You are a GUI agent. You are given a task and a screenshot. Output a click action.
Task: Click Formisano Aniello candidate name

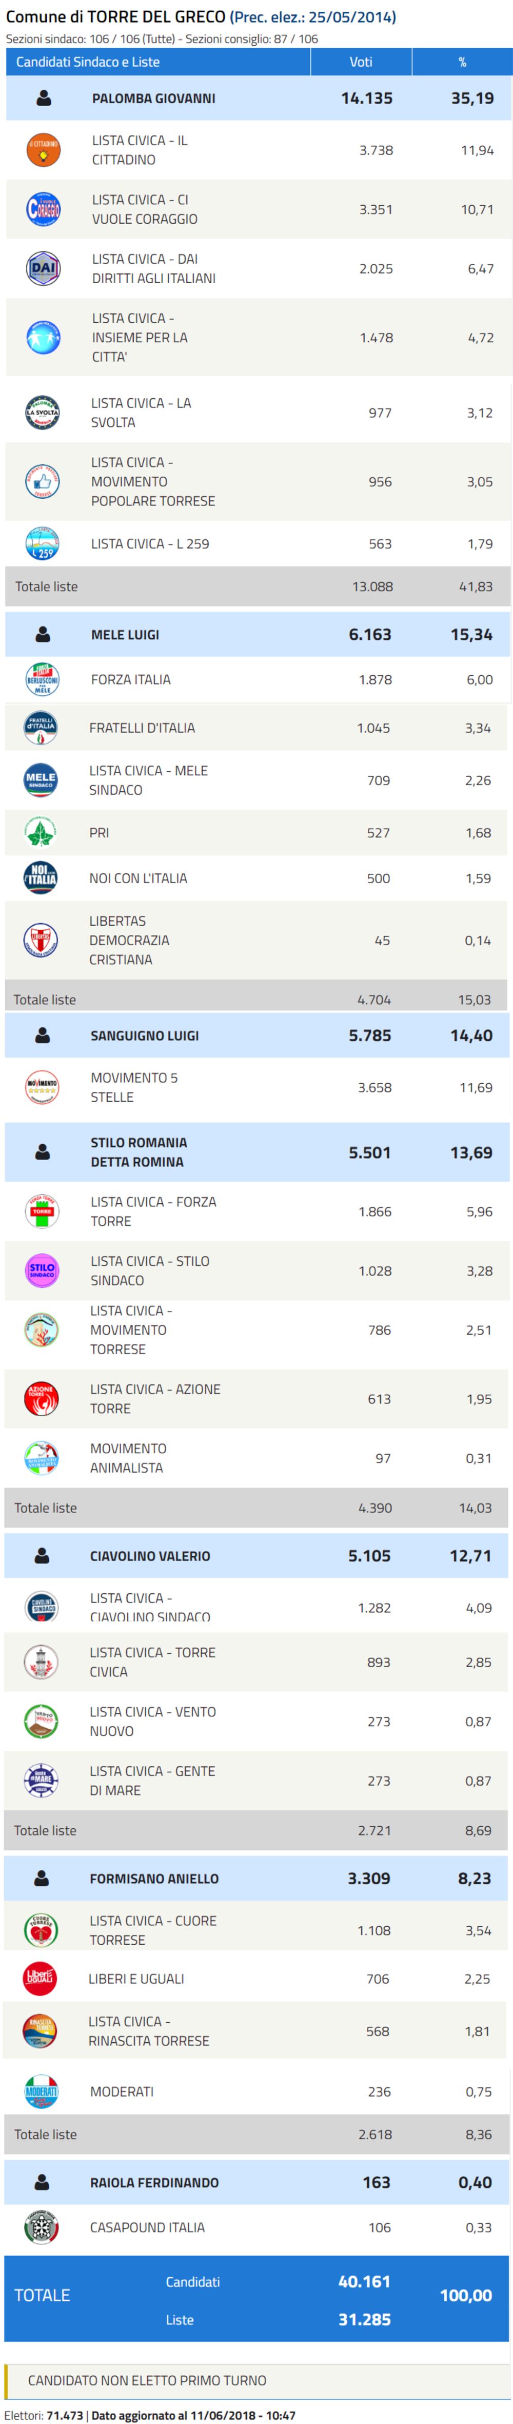(153, 1878)
